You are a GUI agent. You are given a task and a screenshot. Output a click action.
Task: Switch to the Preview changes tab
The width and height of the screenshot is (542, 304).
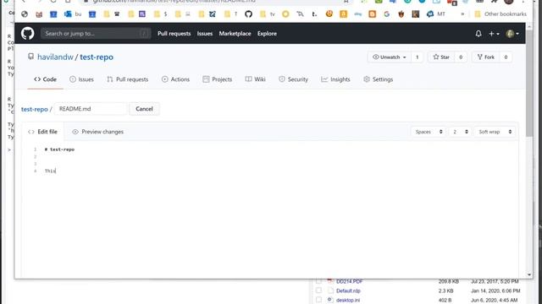pos(98,132)
